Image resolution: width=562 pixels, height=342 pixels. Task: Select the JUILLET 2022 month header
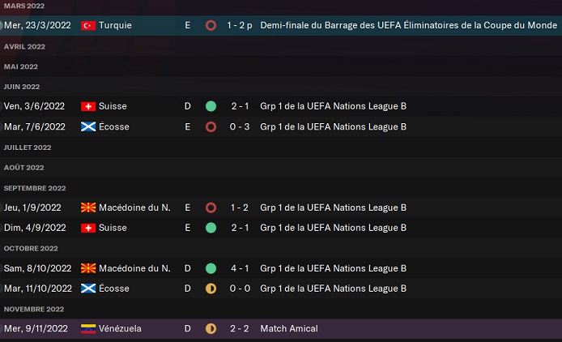tap(28, 147)
